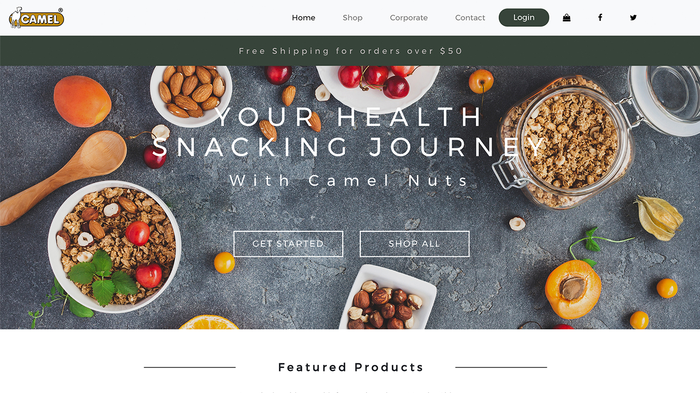Select the Corporate menu item
700x393 pixels.
[408, 17]
